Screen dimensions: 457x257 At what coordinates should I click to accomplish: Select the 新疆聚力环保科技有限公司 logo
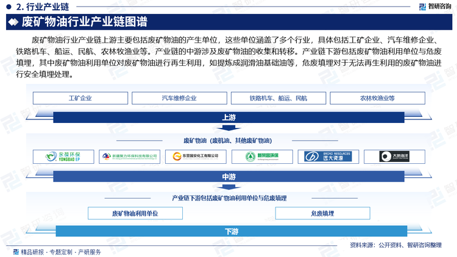click(130, 157)
